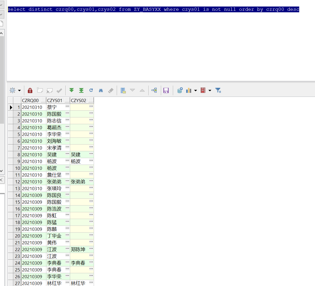Click the refresh results icon
This screenshot has height=286, width=315.
(91, 90)
